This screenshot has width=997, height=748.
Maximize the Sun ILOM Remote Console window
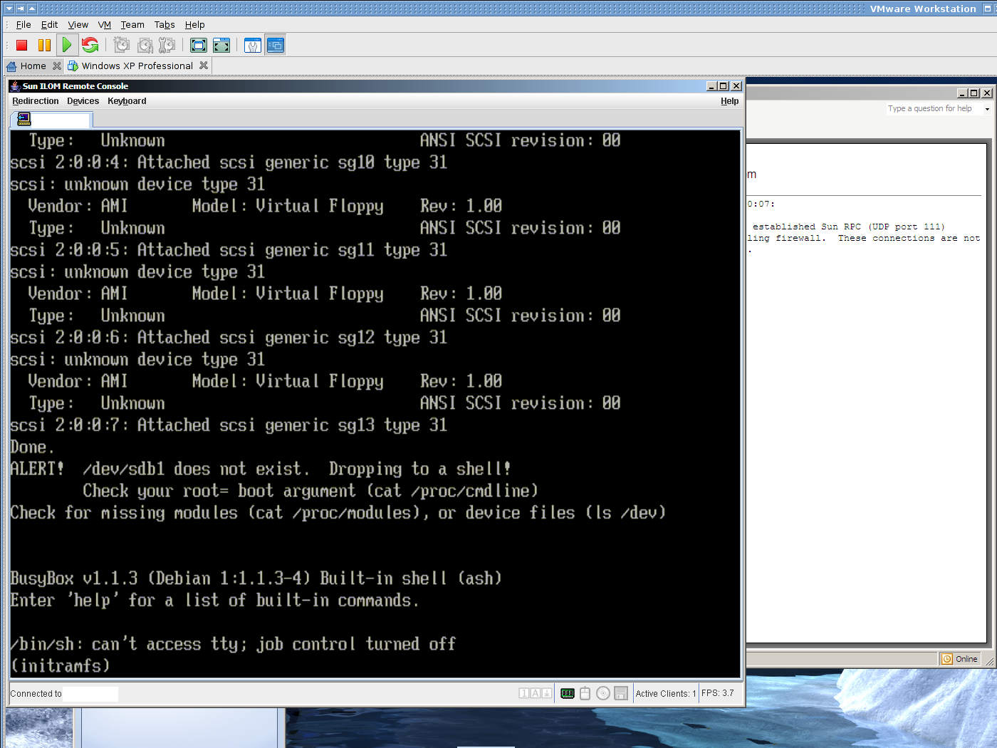coord(724,86)
